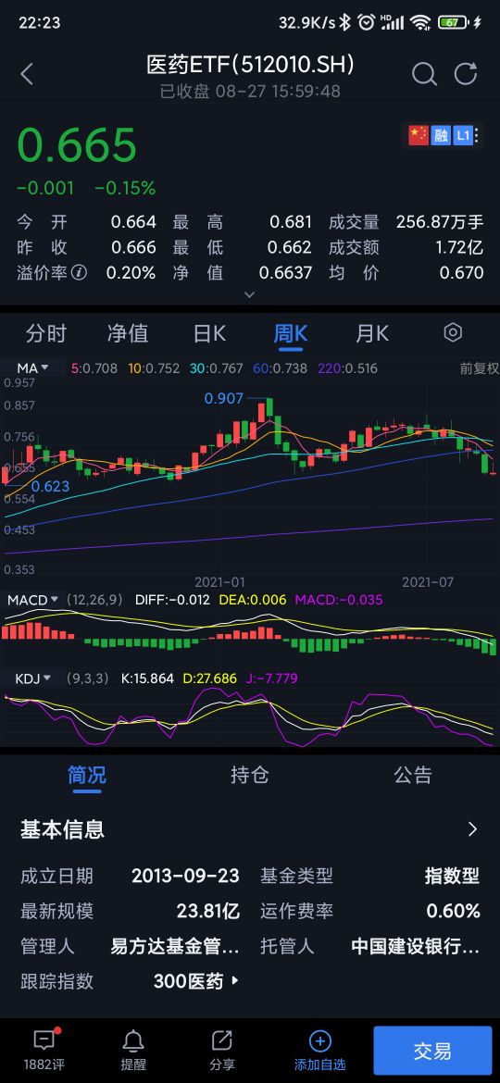Share this ETF with 分享
500x1083 pixels.
[221, 1049]
